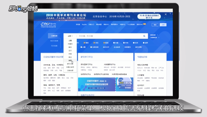207x117 pixels.
Task: Switch to the 文献检索 tab
Action: 54,36
